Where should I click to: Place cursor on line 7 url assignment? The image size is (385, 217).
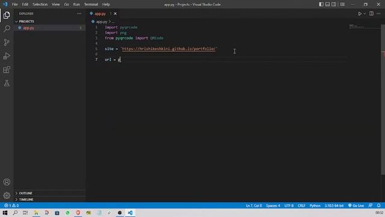tap(112, 60)
